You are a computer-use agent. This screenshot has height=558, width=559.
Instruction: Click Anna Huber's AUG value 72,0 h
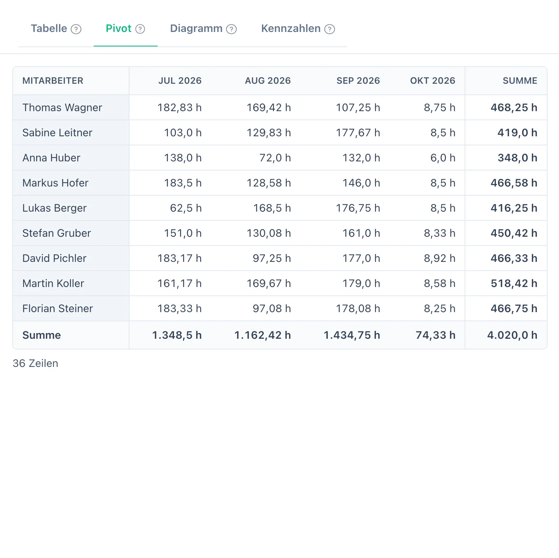click(x=275, y=158)
